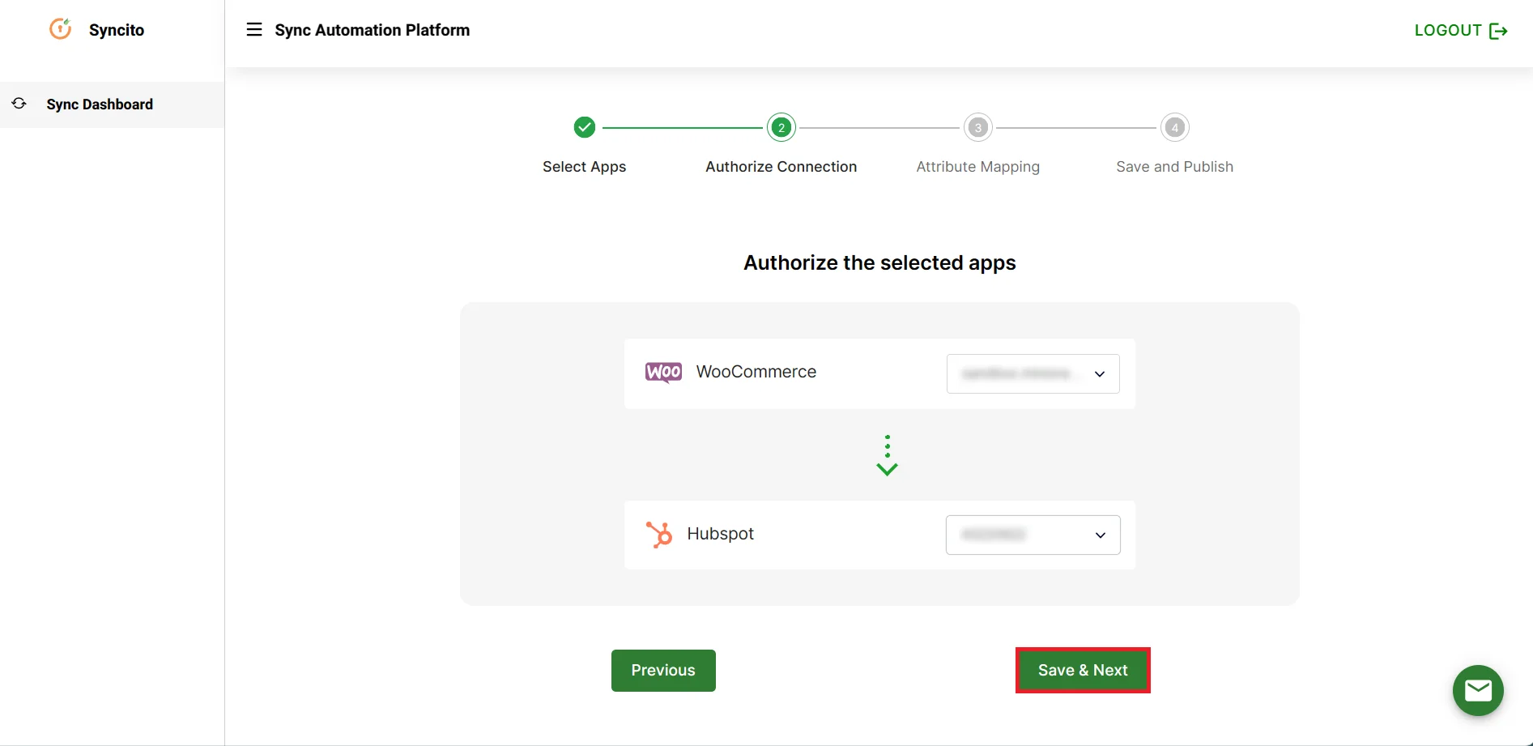Click the Previous button
Image resolution: width=1533 pixels, height=746 pixels.
(x=662, y=670)
